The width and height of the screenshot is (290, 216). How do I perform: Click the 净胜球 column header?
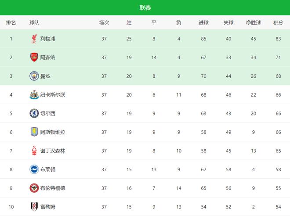coord(253,23)
